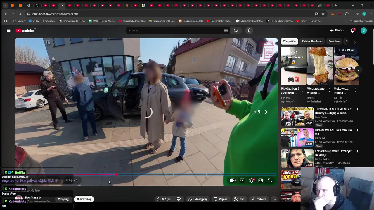
Task: Click inside the Szukaj search field
Action: coord(175,30)
